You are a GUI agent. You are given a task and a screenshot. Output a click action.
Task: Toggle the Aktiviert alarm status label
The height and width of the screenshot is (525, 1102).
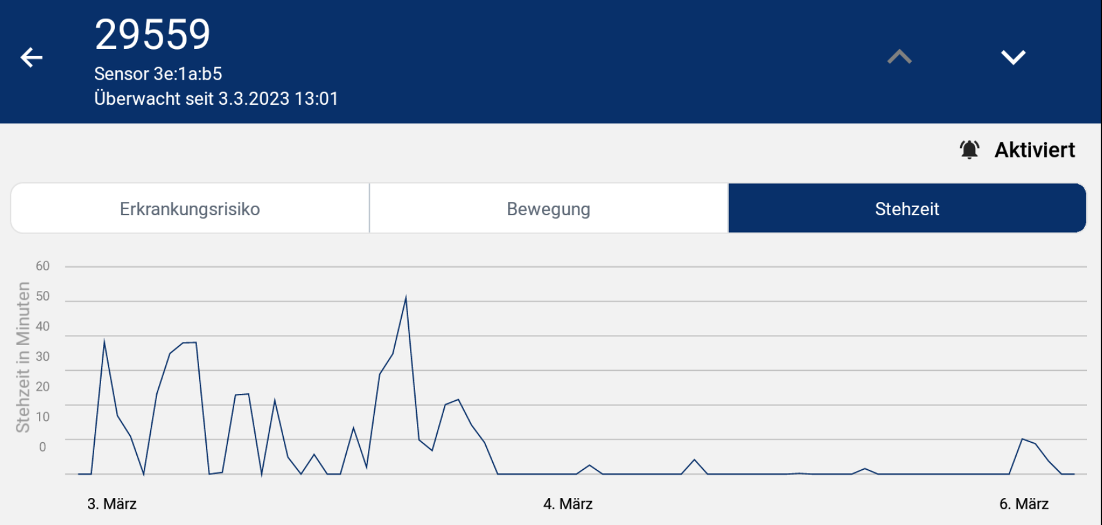pyautogui.click(x=1034, y=150)
